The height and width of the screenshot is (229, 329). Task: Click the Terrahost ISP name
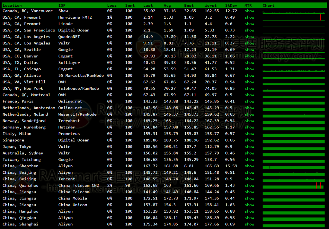(x=69, y=121)
